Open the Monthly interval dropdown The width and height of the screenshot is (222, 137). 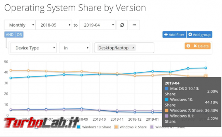click(x=20, y=25)
